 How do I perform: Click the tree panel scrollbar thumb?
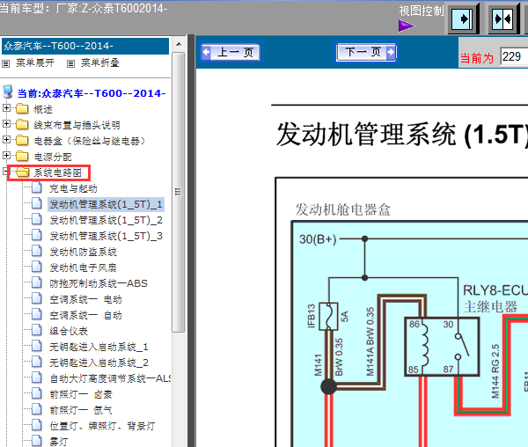click(179, 192)
